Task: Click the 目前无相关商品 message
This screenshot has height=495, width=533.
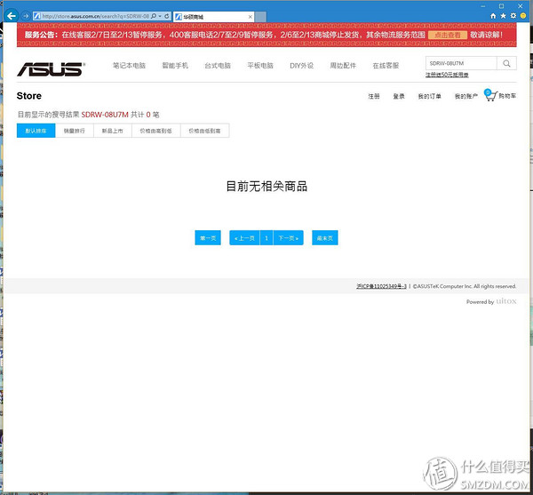Action: point(266,187)
